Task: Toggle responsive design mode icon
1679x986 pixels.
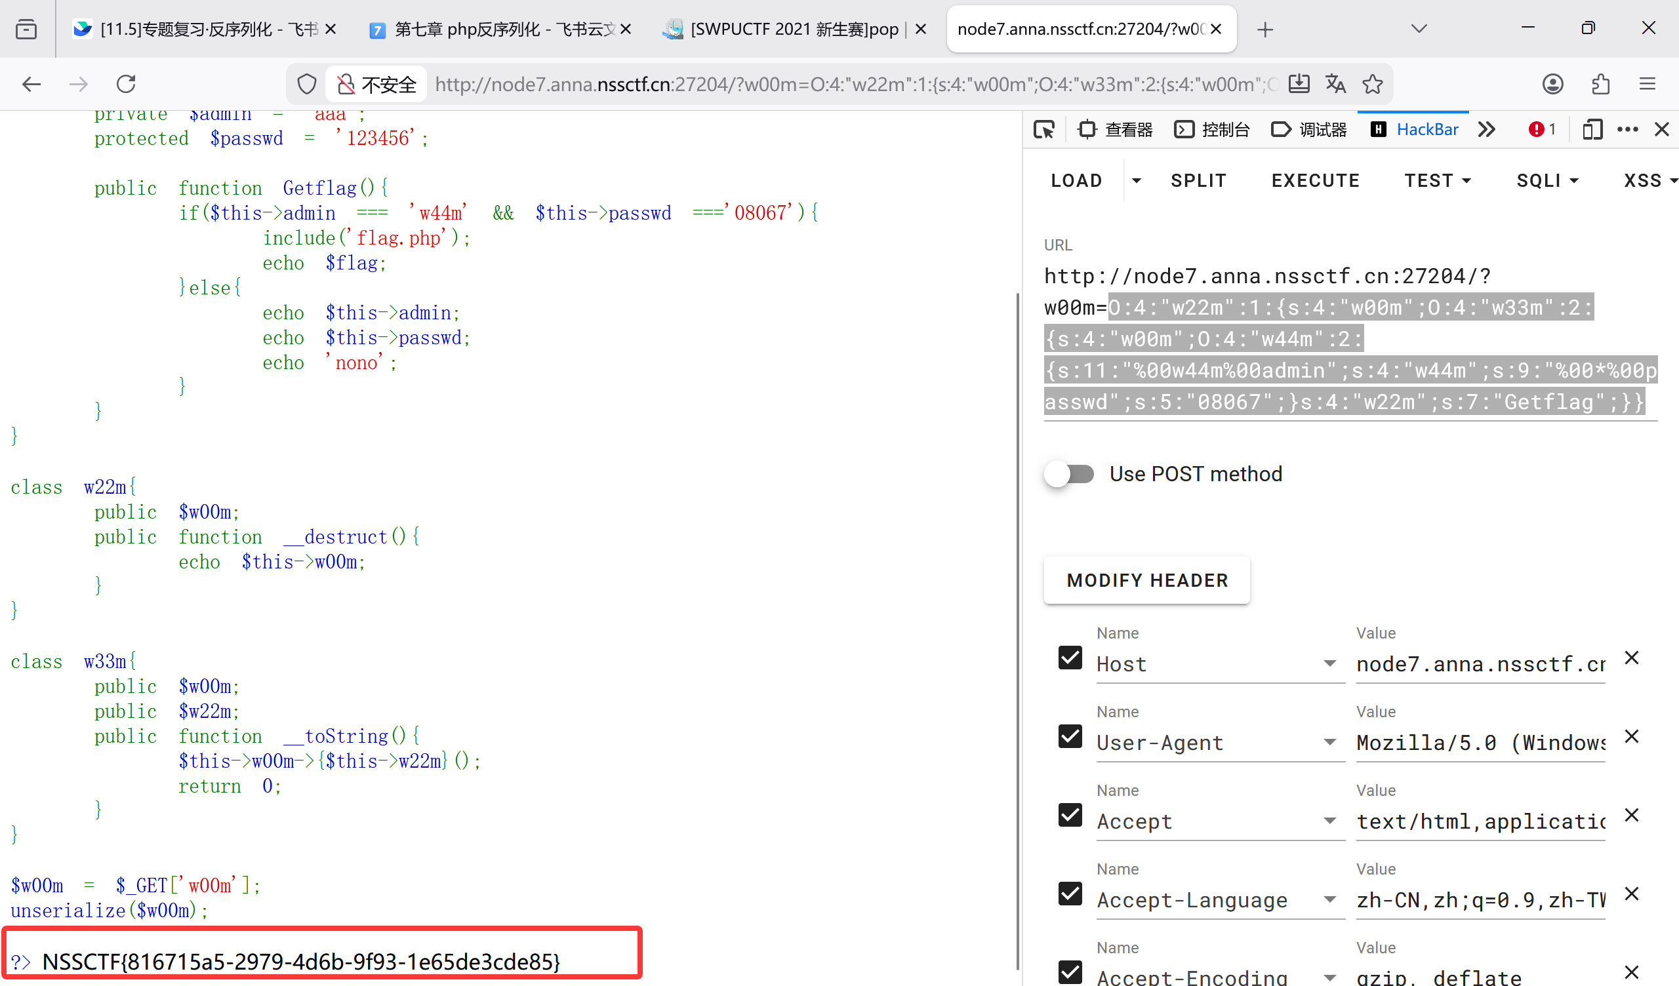Action: coord(1592,129)
